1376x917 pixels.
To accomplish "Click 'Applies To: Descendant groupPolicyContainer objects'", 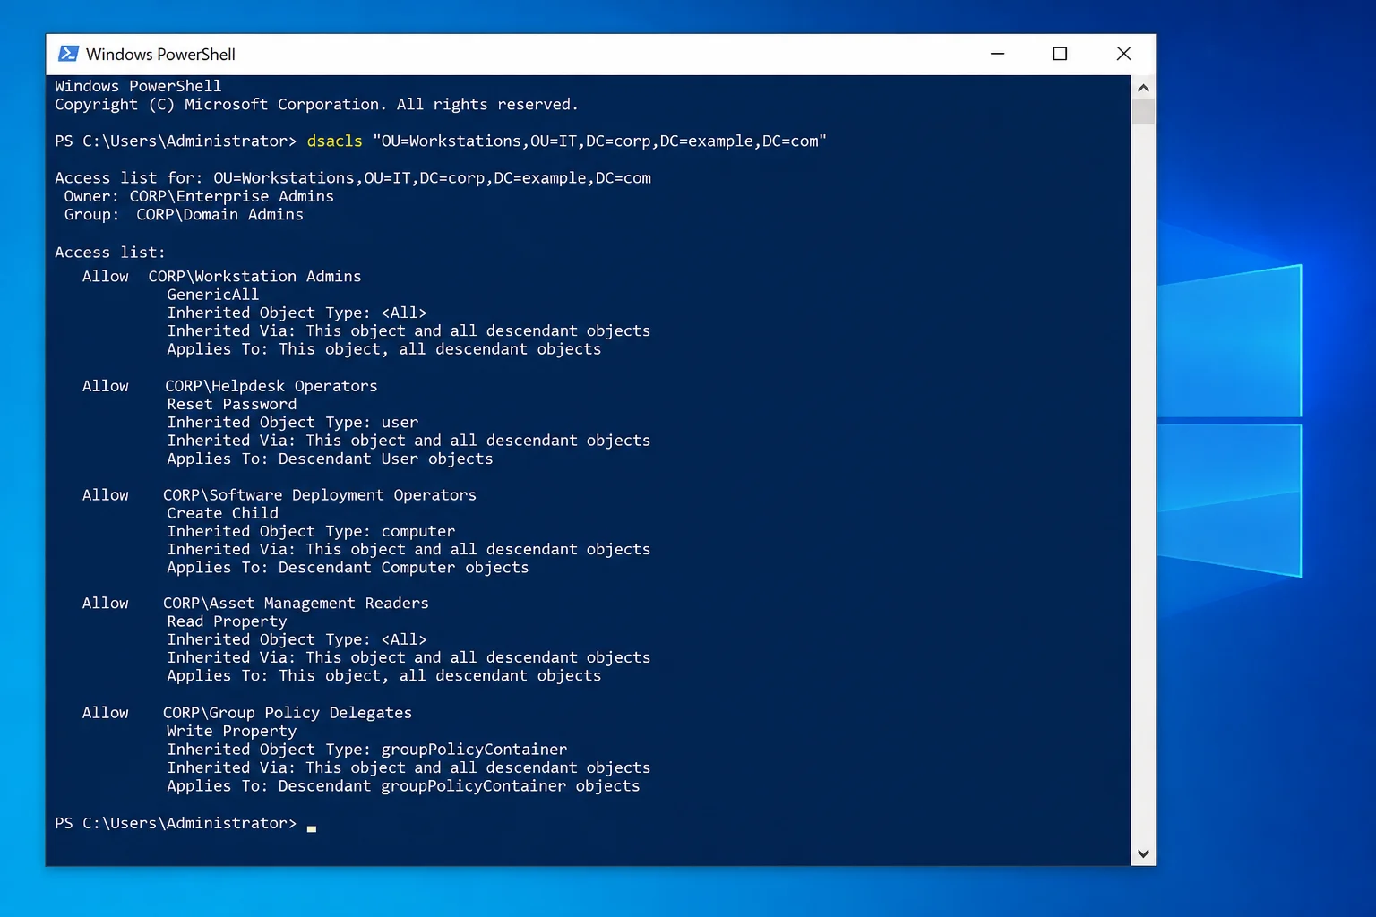I will coord(403,786).
